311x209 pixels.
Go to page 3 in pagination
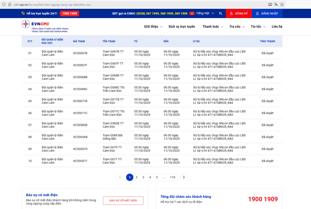coord(143,177)
